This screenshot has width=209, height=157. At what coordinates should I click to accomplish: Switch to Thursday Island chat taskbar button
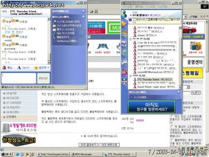[120, 154]
